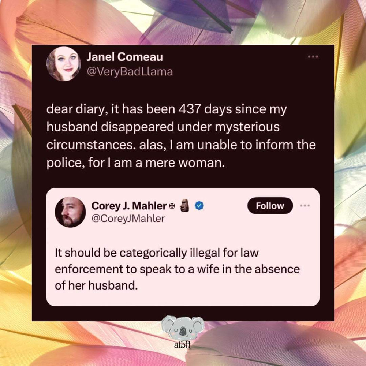Open Janel Comeau's profile picture

coord(63,64)
